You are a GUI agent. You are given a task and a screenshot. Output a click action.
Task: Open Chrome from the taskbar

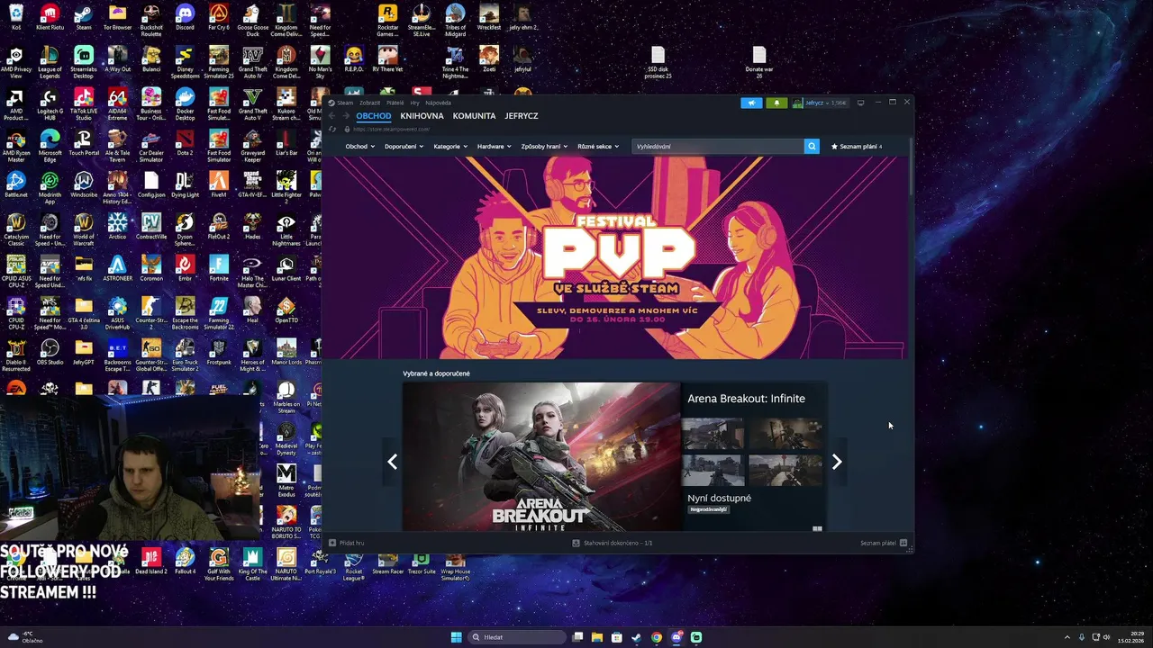click(x=657, y=637)
